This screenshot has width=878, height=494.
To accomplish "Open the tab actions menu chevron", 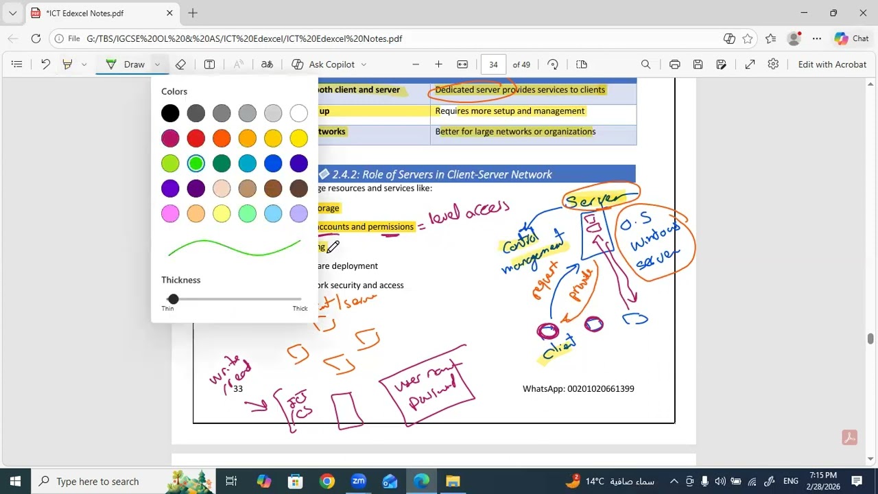I will pyautogui.click(x=12, y=13).
